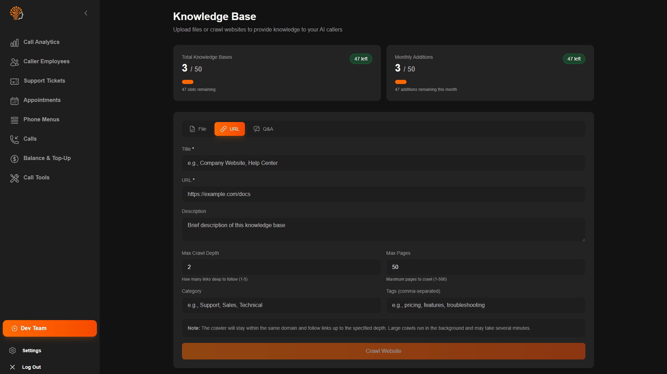
Task: Click the Log Out link
Action: point(31,367)
